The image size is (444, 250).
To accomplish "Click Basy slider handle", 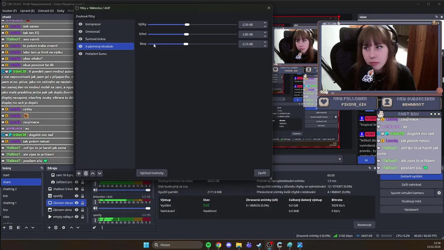I will pos(186,44).
